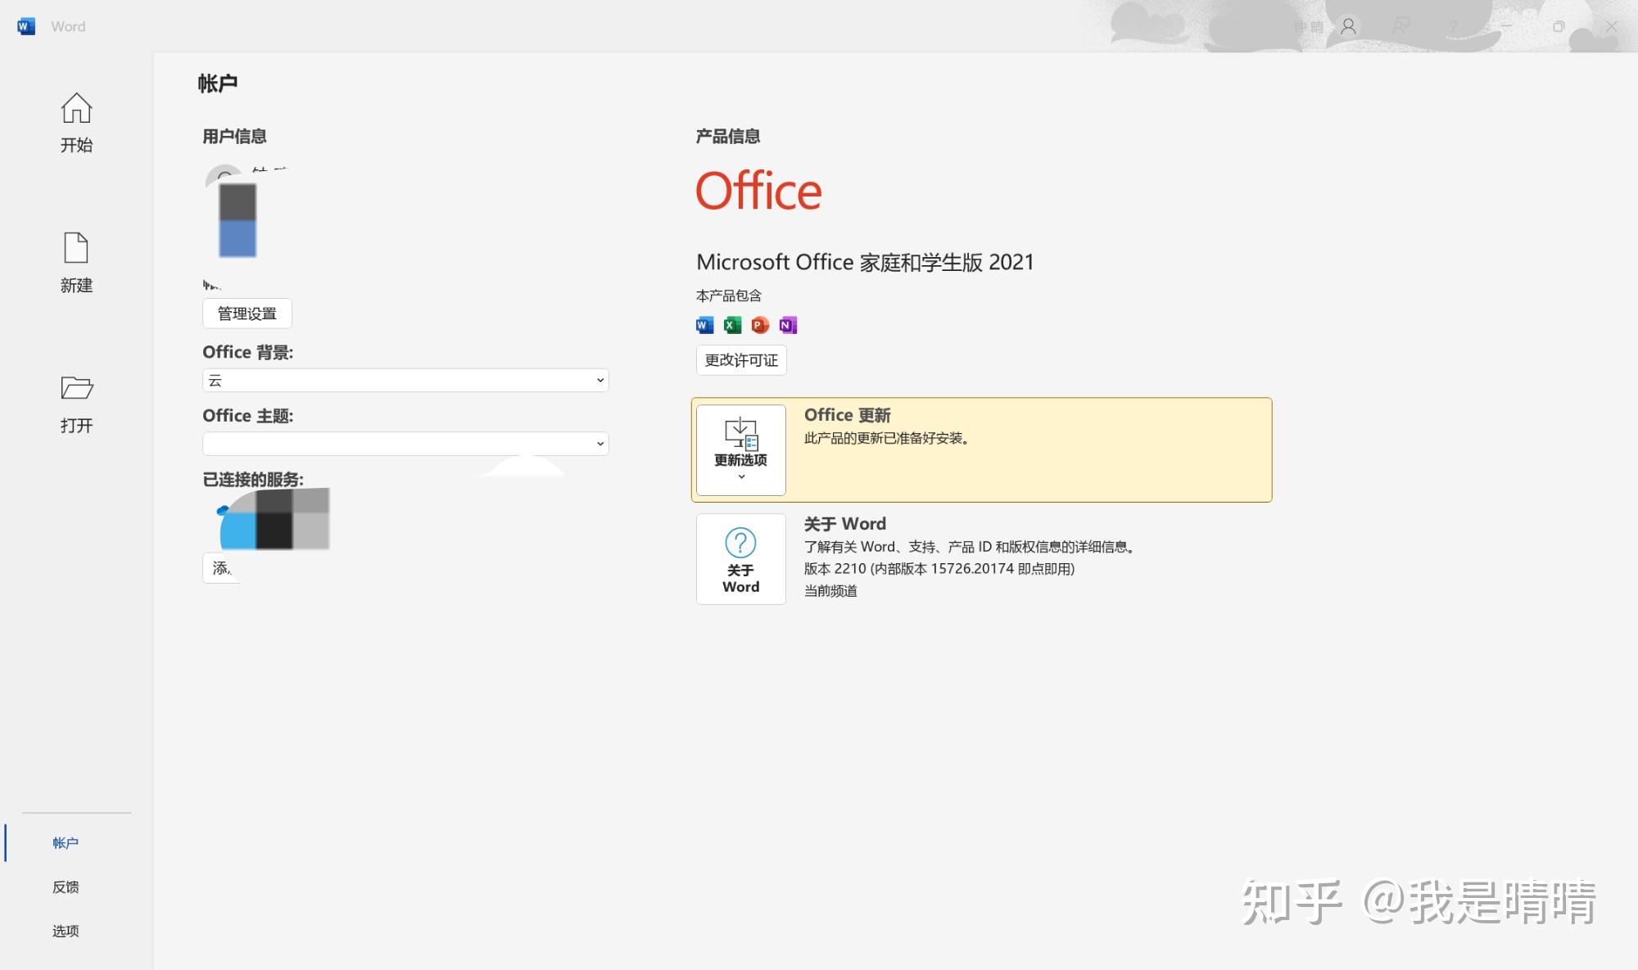
Task: Click the PowerPoint app icon under 本产品包含
Action: coord(760,326)
